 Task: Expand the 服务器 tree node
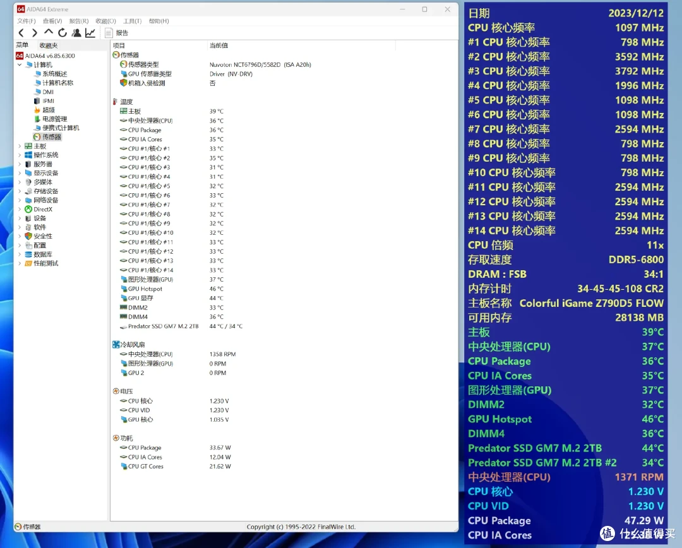pos(20,164)
